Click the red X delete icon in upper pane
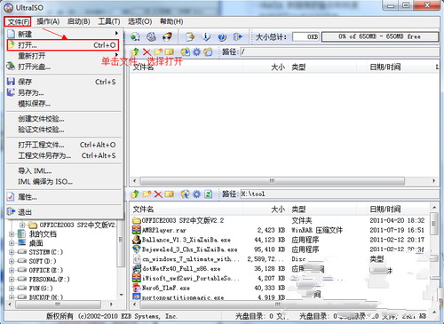Screen dimensions: 444x324 (147, 52)
